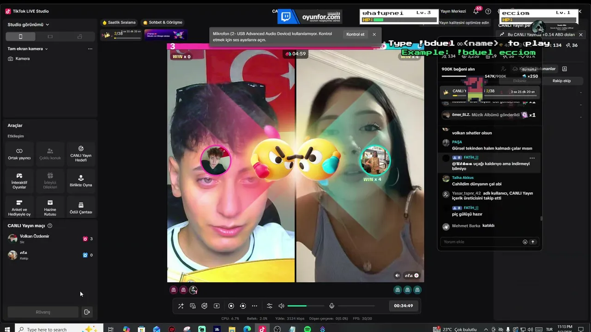Open the three-dot more options in control bar
The height and width of the screenshot is (332, 591).
point(254,306)
